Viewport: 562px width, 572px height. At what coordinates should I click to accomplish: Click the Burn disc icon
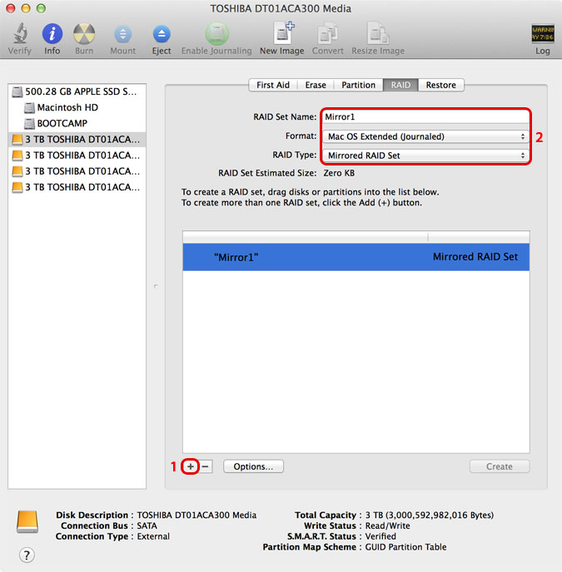(84, 34)
